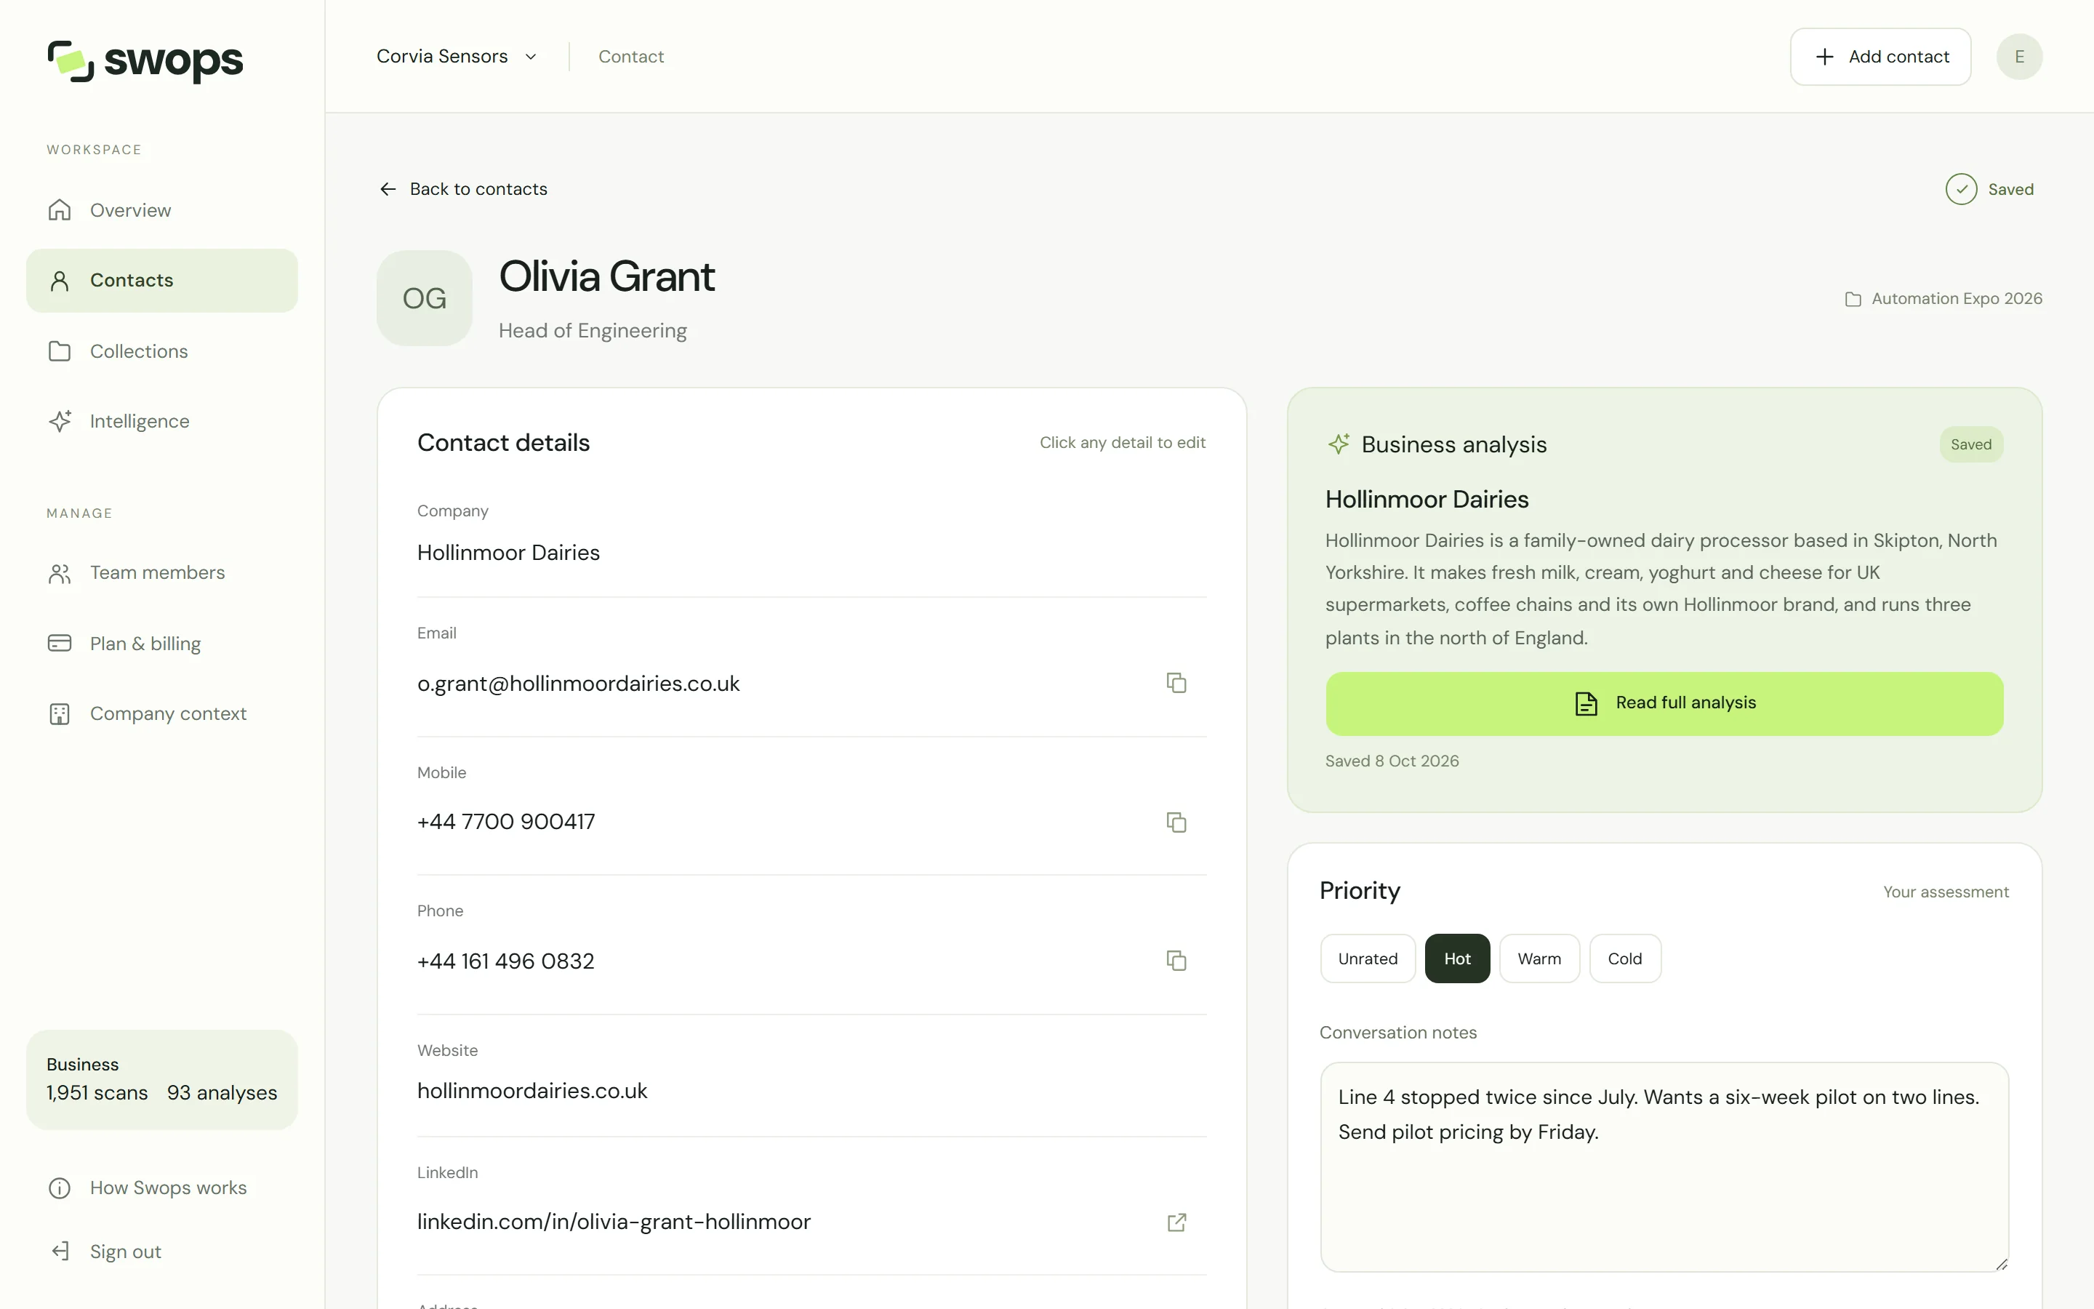Edit the Company field Hollinmoor Dairies
The width and height of the screenshot is (2094, 1309).
[508, 553]
